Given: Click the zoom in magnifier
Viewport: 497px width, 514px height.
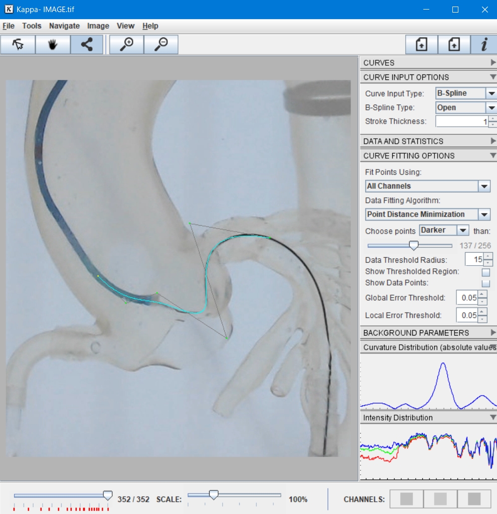Looking at the screenshot, I should (126, 45).
